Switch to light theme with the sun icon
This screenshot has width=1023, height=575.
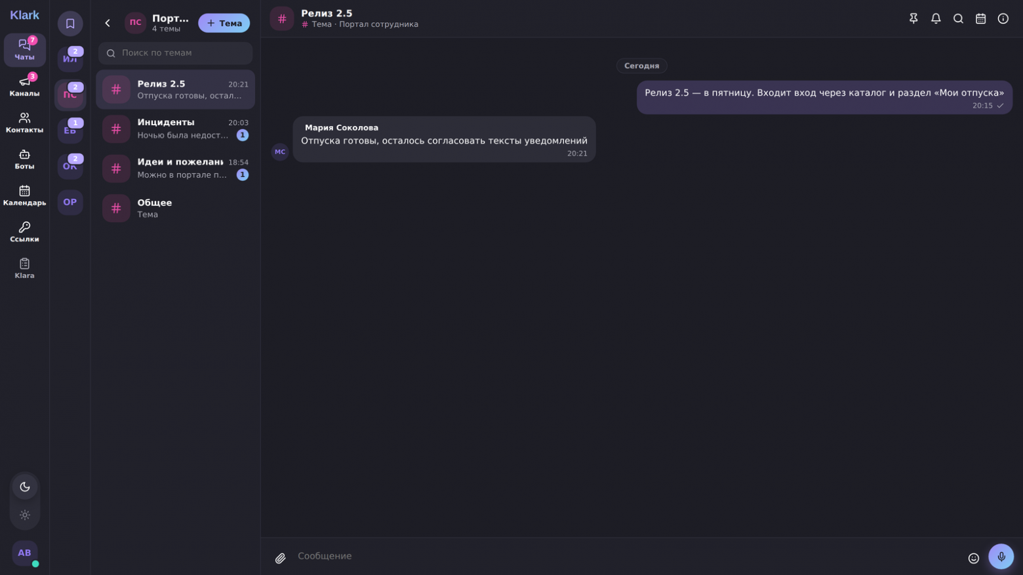click(25, 515)
